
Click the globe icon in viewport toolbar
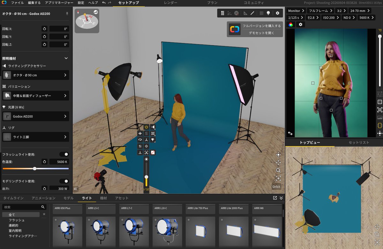tap(237, 13)
